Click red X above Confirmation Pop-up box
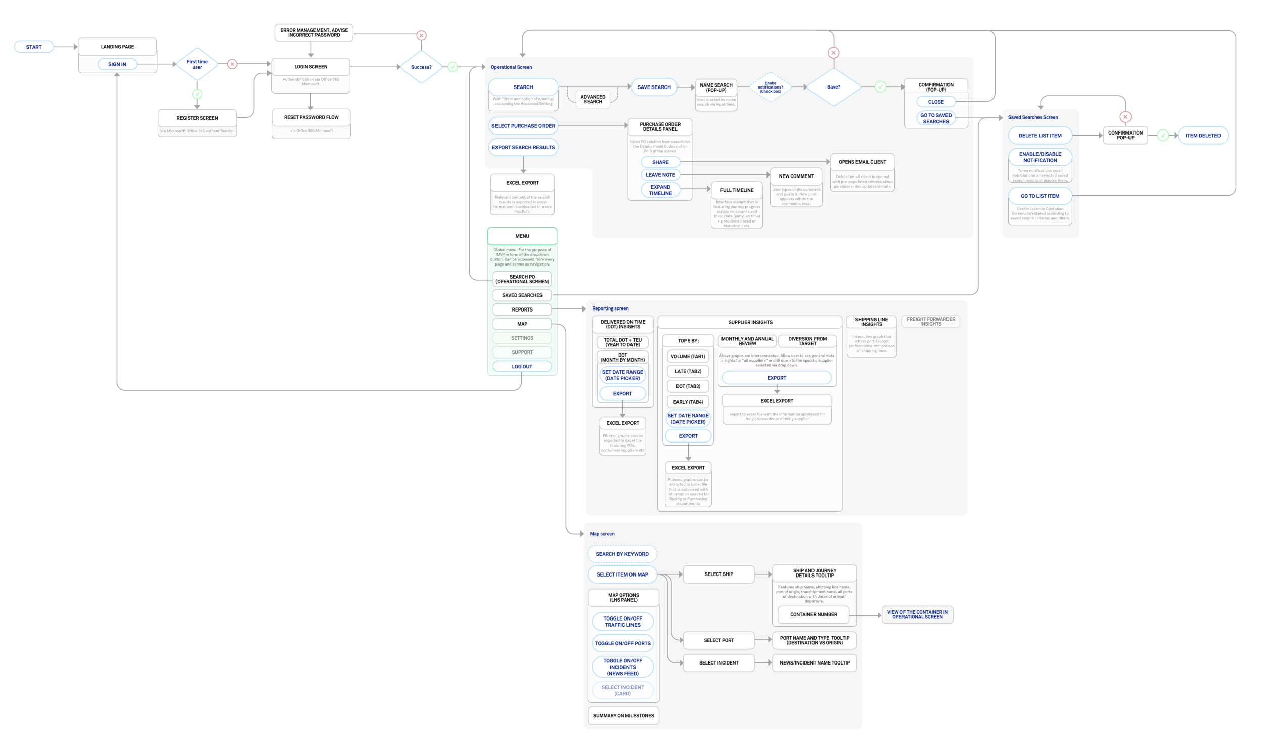This screenshot has height=752, width=1264. tap(1124, 116)
